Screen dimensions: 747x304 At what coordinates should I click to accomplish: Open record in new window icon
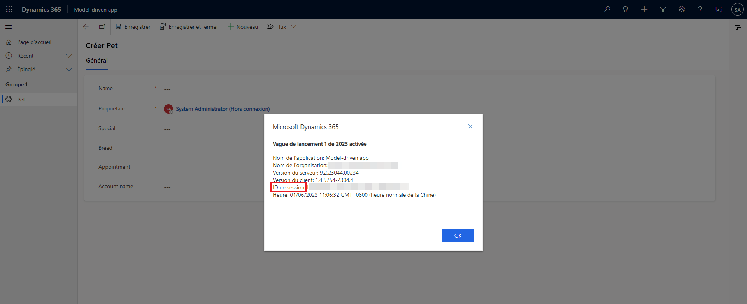pos(102,27)
